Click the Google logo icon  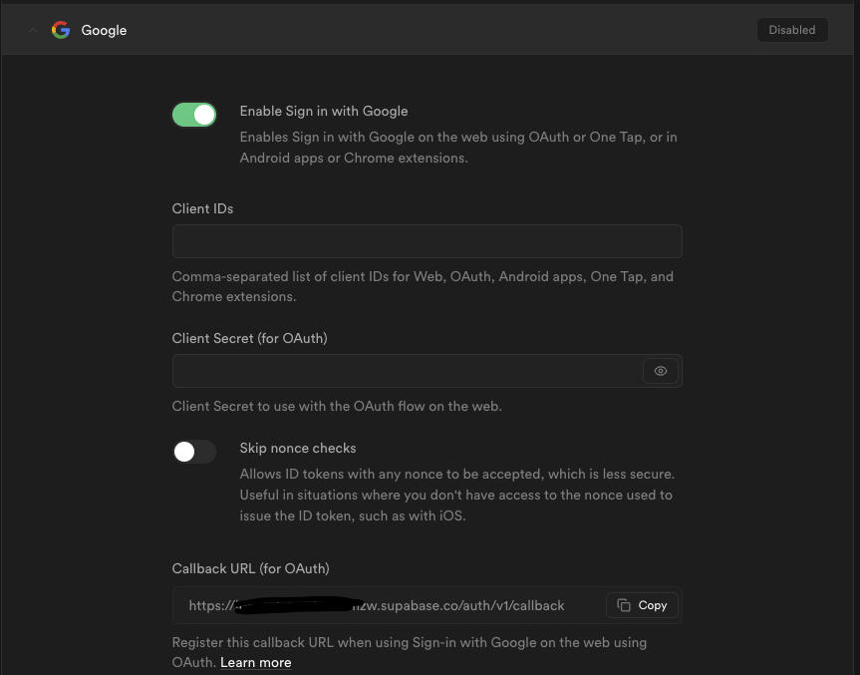pos(61,30)
